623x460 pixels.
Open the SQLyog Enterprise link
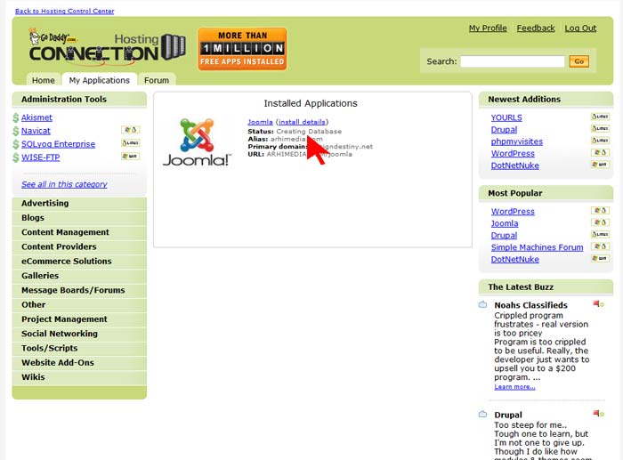(x=58, y=144)
